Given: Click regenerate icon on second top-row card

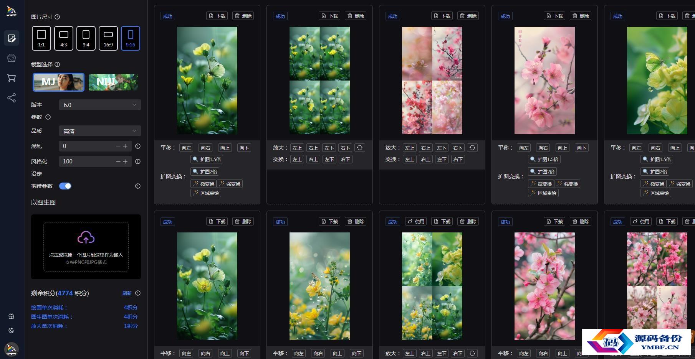Looking at the screenshot, I should pos(360,148).
